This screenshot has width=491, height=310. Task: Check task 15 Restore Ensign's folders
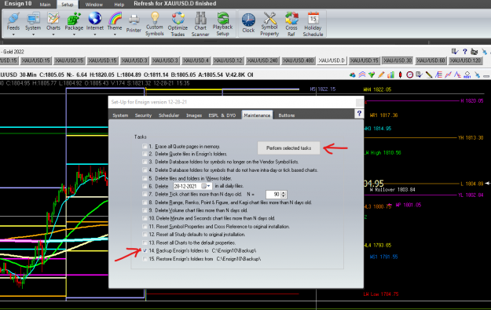pyautogui.click(x=145, y=259)
